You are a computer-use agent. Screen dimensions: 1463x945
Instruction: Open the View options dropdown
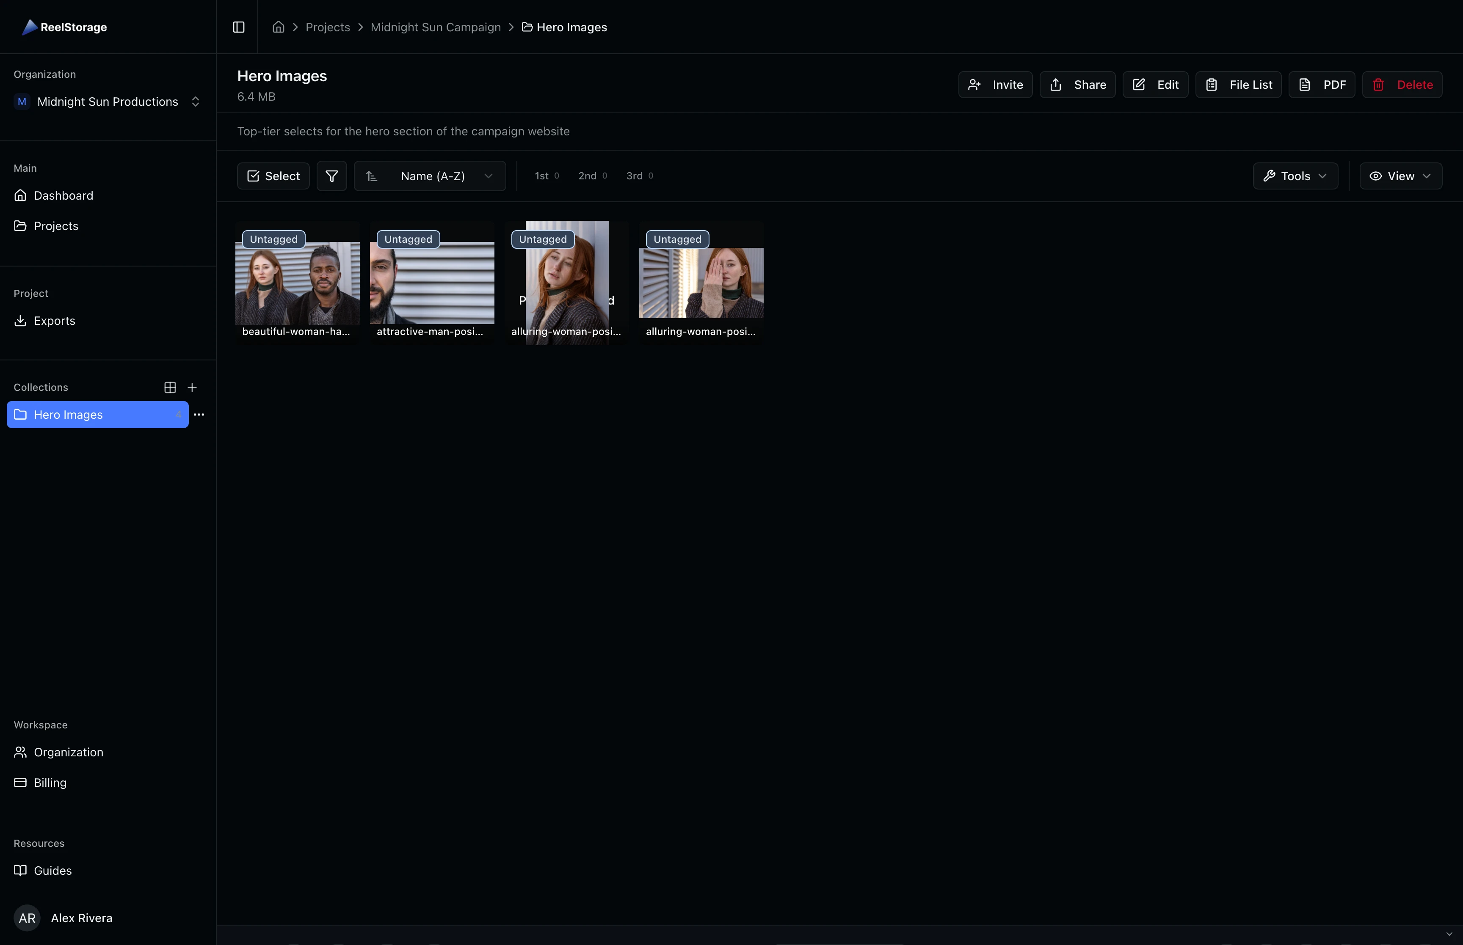pyautogui.click(x=1400, y=176)
